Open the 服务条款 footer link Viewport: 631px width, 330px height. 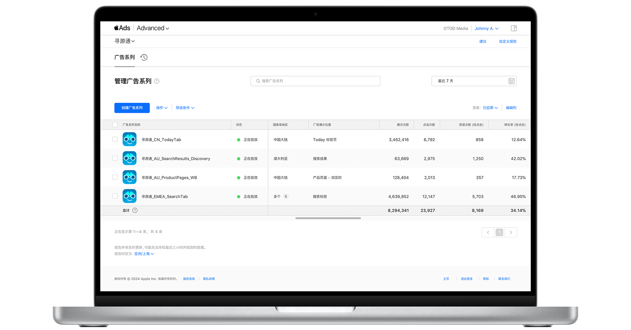pos(189,279)
